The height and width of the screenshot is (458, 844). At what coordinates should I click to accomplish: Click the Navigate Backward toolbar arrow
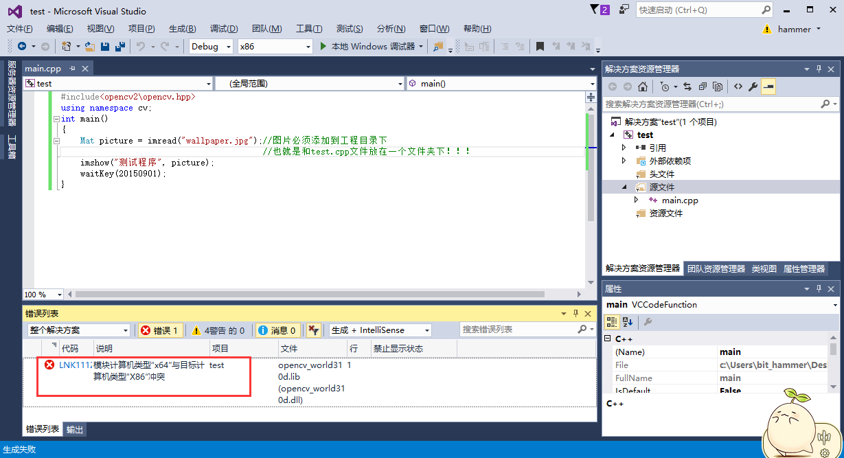pos(22,46)
